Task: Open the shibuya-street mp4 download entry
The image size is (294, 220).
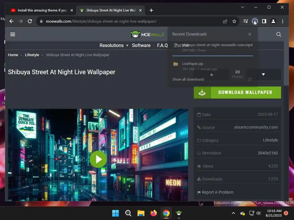Action: coord(212,48)
